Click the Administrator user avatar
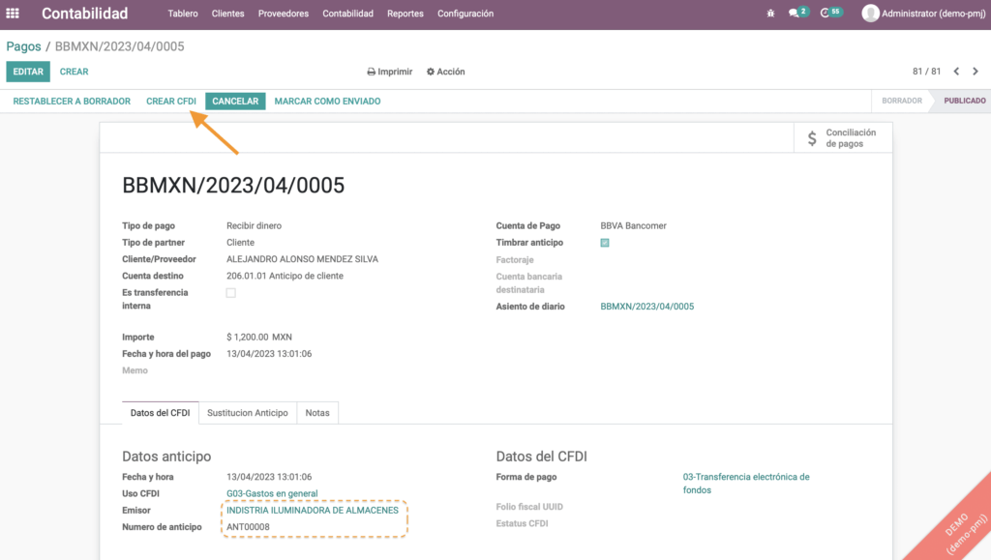 point(870,14)
